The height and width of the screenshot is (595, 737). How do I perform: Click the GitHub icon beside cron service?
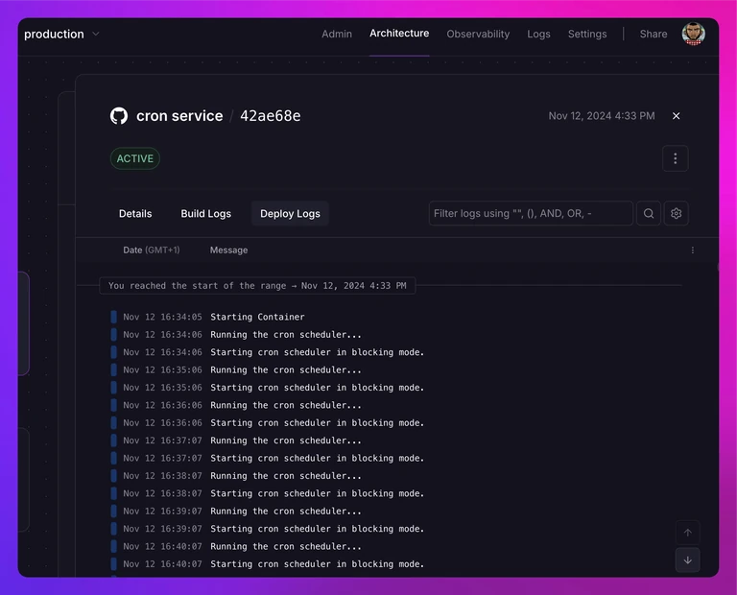pyautogui.click(x=119, y=115)
